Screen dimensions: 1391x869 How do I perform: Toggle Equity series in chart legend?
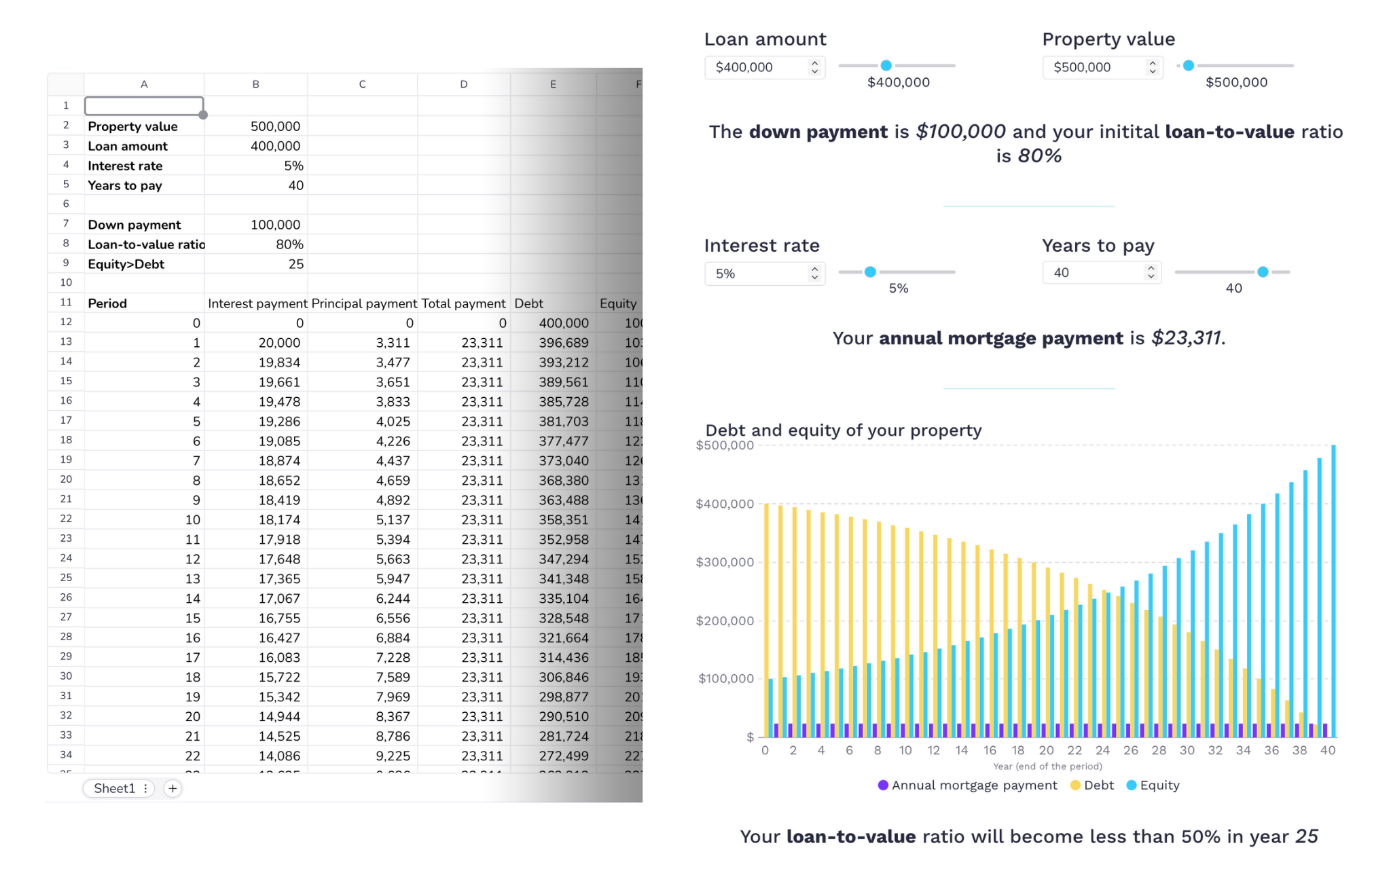[1153, 785]
